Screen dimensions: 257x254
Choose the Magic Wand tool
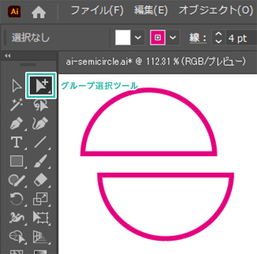click(x=17, y=105)
